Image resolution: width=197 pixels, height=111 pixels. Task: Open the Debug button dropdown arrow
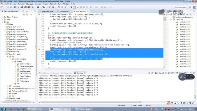click(35, 7)
